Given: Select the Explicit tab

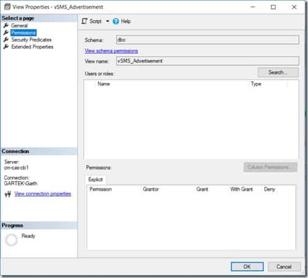Looking at the screenshot, I should 95,179.
